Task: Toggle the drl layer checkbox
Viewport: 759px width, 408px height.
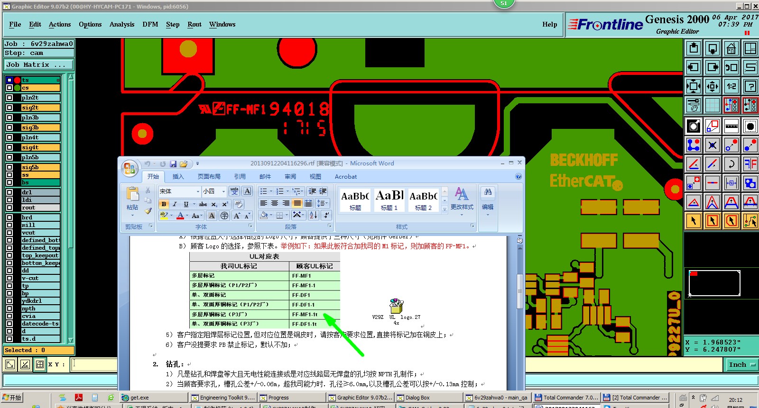Action: click(x=9, y=192)
